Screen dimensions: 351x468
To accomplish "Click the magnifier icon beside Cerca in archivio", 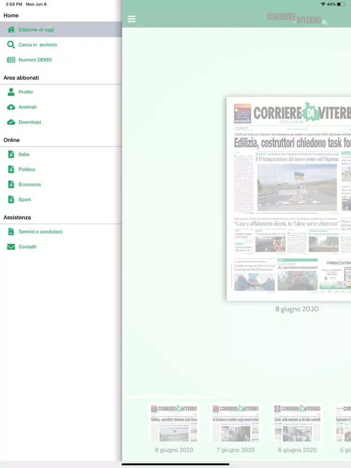I will 11,45.
